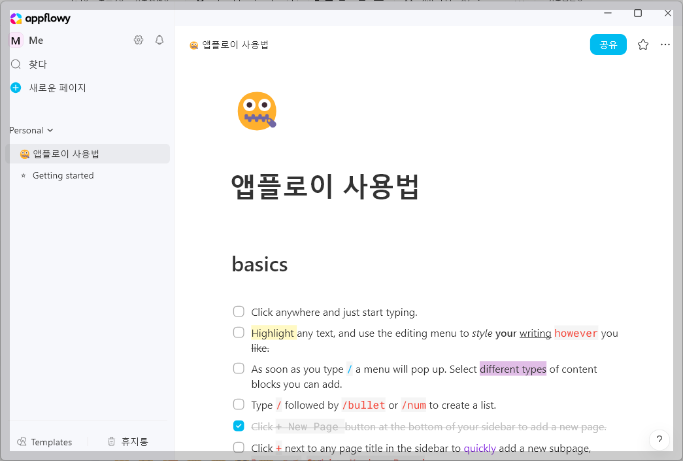
Task: Minimize the AppFlowy window
Action: coord(608,13)
